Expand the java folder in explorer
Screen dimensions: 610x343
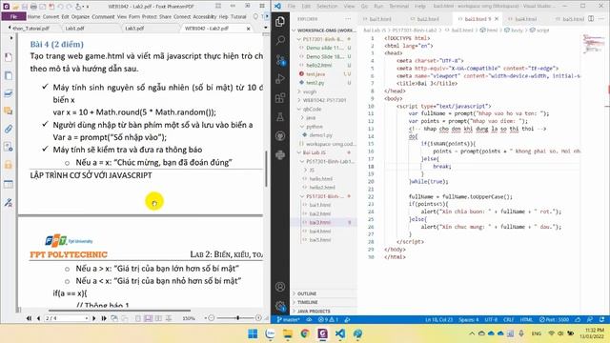[x=324, y=117]
